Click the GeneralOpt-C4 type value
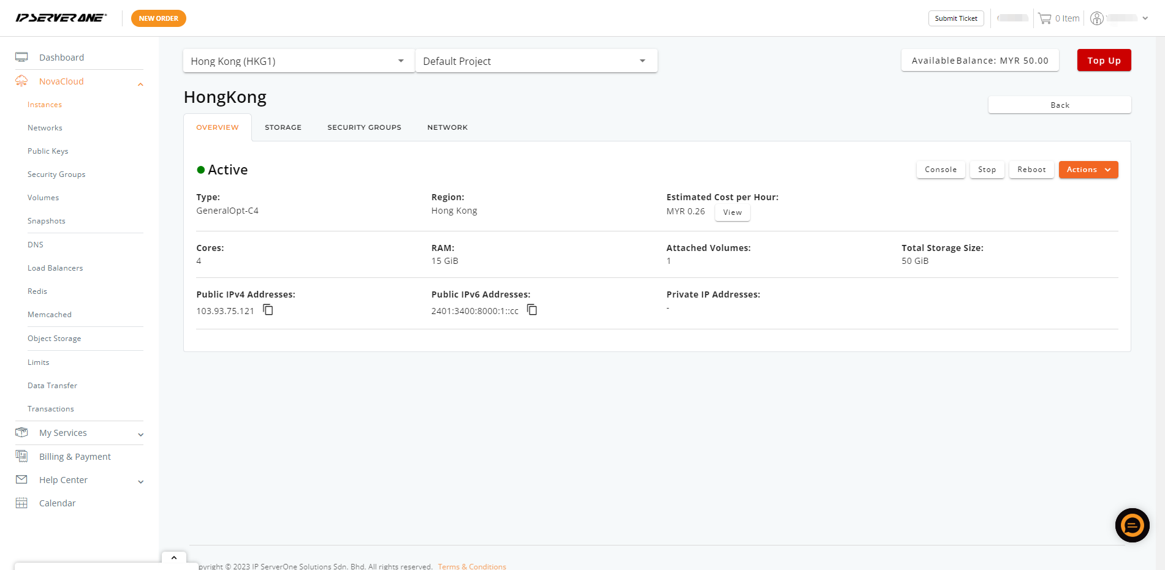Screen dimensions: 1165x570 (227, 210)
